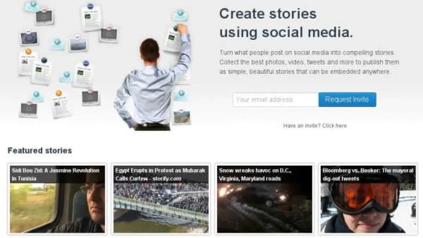Open the Egypt Erupts in Protest story

pos(161,199)
